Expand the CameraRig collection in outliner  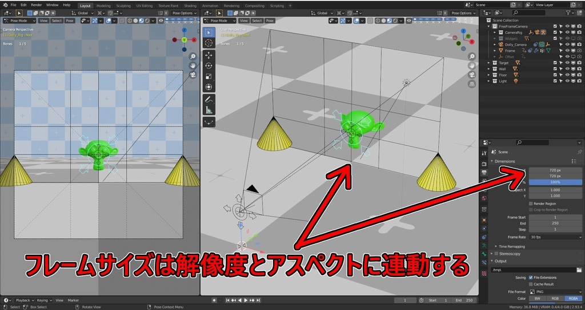tap(495, 32)
